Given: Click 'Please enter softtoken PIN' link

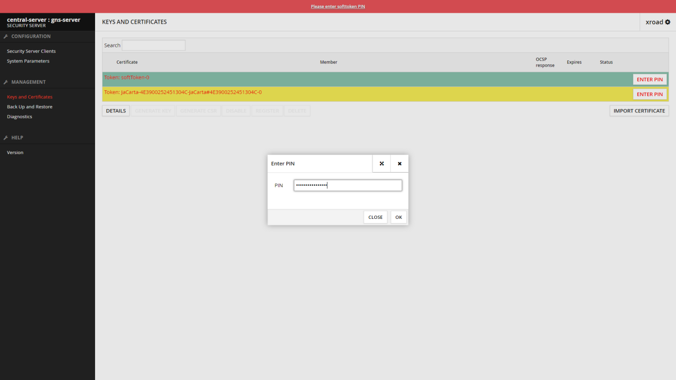Looking at the screenshot, I should (x=338, y=7).
